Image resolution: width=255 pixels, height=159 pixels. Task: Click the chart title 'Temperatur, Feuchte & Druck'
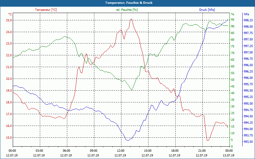tap(129, 3)
